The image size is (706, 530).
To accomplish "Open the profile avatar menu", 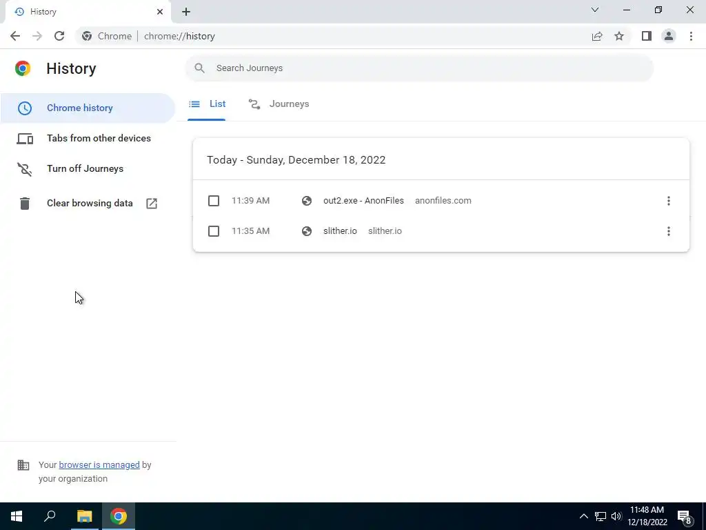I will pyautogui.click(x=669, y=36).
